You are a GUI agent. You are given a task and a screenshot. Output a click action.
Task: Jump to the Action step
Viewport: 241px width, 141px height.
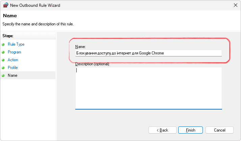pos(13,60)
